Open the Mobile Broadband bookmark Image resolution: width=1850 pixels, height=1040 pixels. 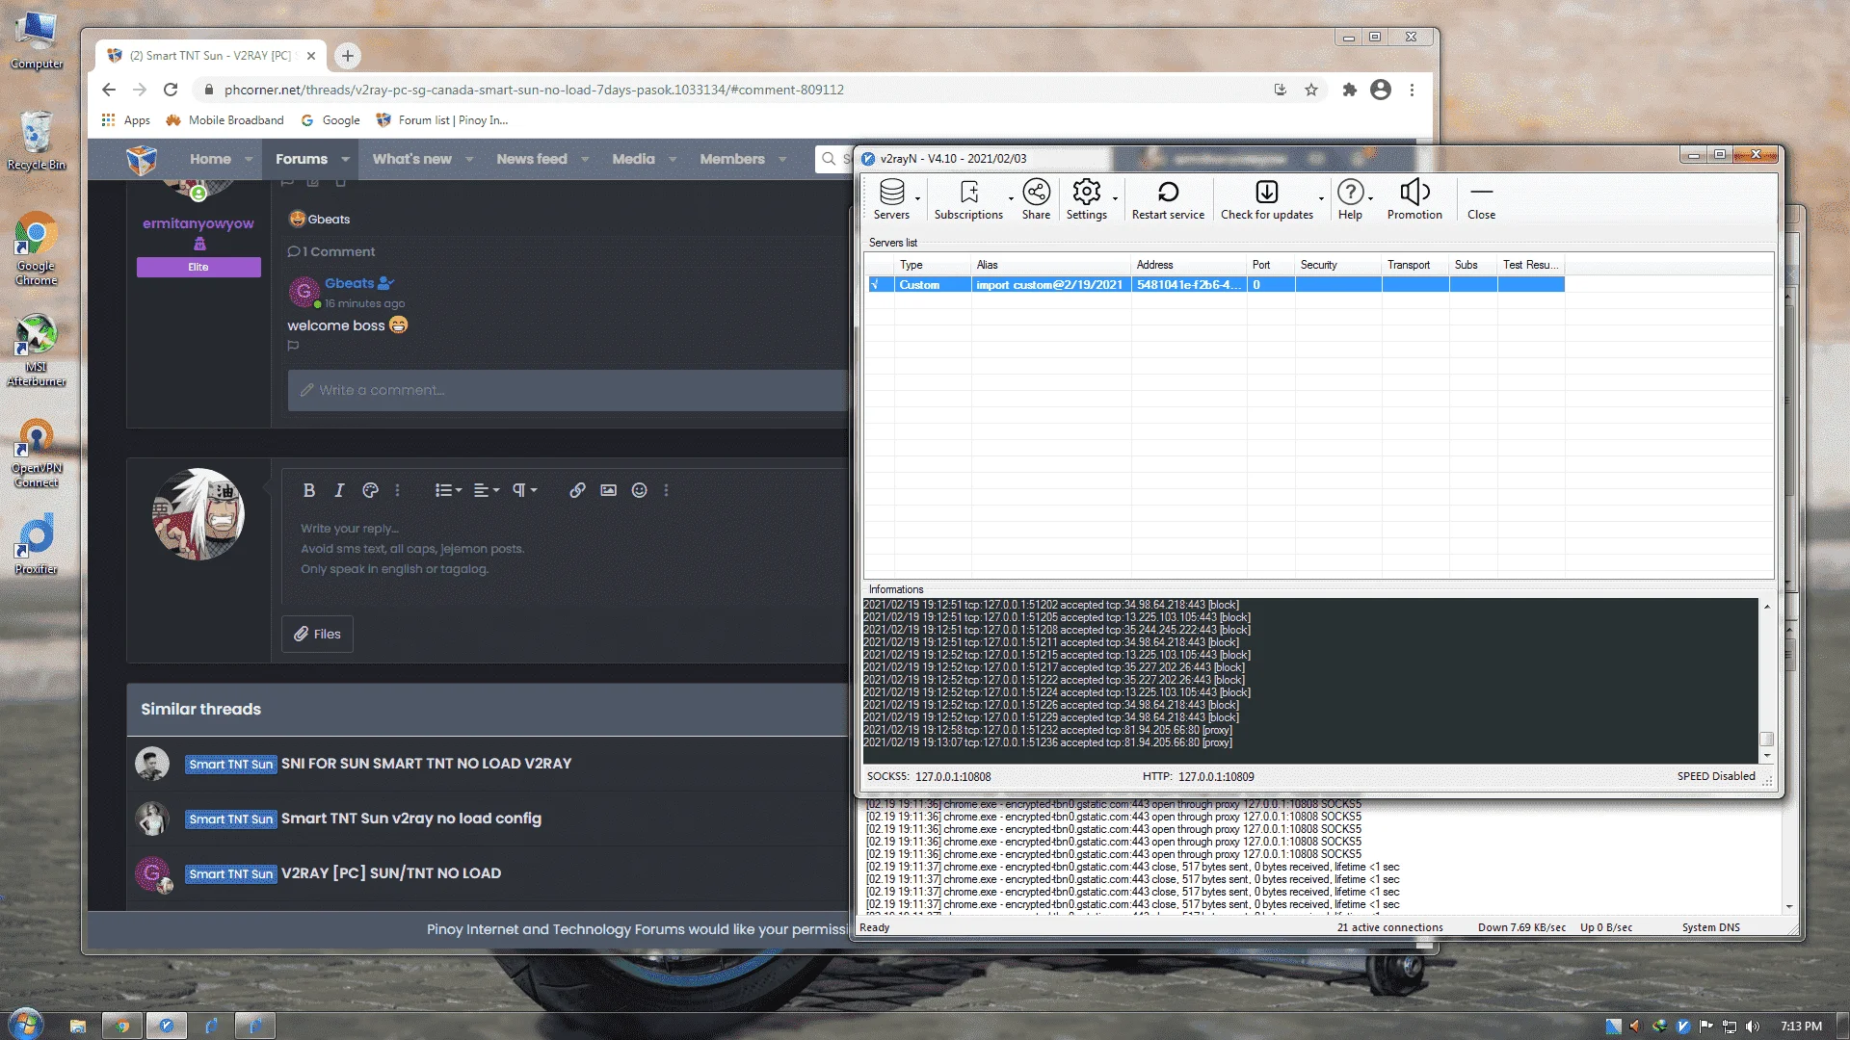(225, 120)
